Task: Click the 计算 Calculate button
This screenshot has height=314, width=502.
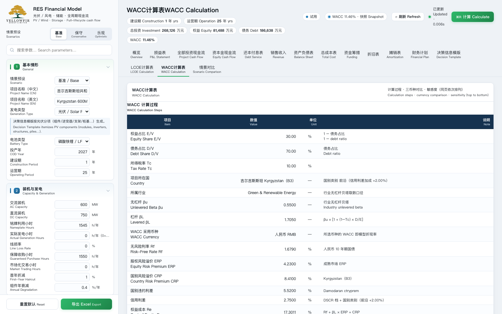Action: tap(473, 17)
